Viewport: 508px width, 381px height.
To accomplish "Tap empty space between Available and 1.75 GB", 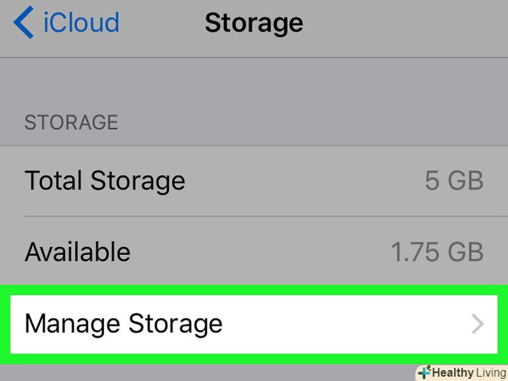I will click(x=258, y=251).
